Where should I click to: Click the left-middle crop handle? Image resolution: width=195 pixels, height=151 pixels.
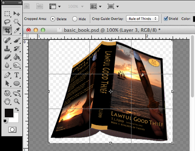(x=48, y=92)
